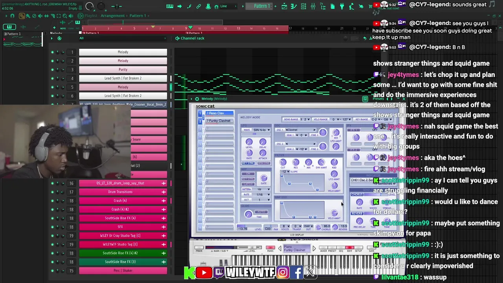Screen dimensions: 503x283
Task: Click the marker at bar 9 in timeline
Action: pyautogui.click(x=191, y=27)
